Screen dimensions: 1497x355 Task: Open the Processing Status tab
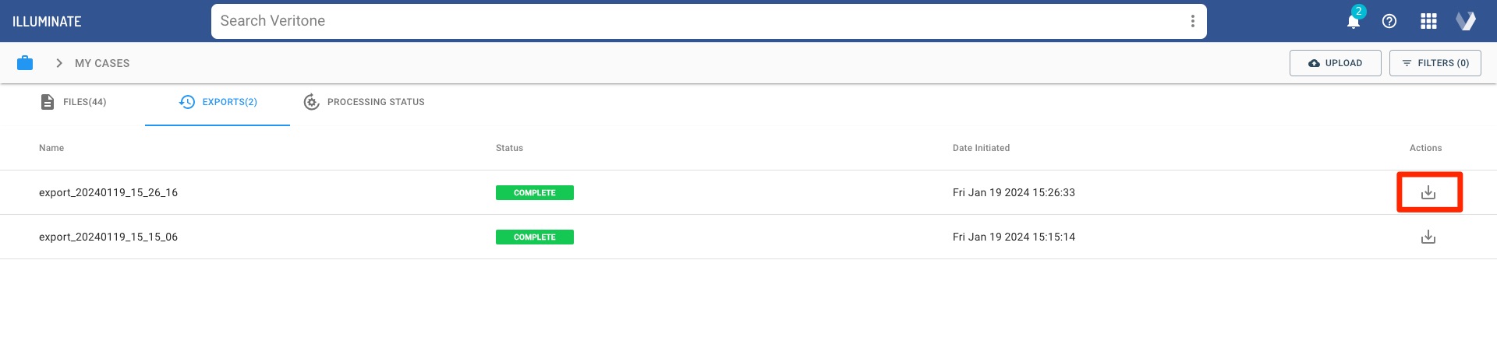(x=364, y=102)
